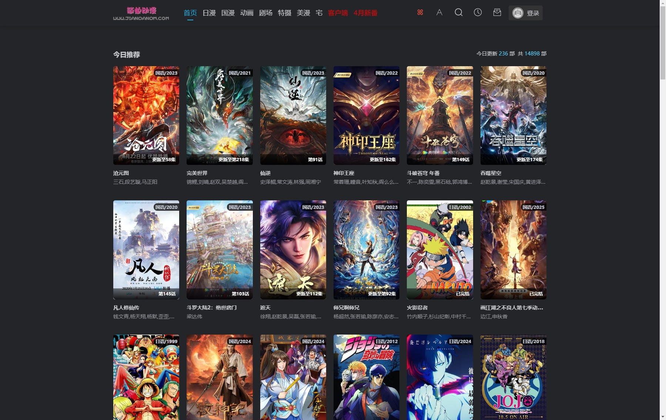Open search with the magnifier icon
The width and height of the screenshot is (666, 420).
(458, 13)
